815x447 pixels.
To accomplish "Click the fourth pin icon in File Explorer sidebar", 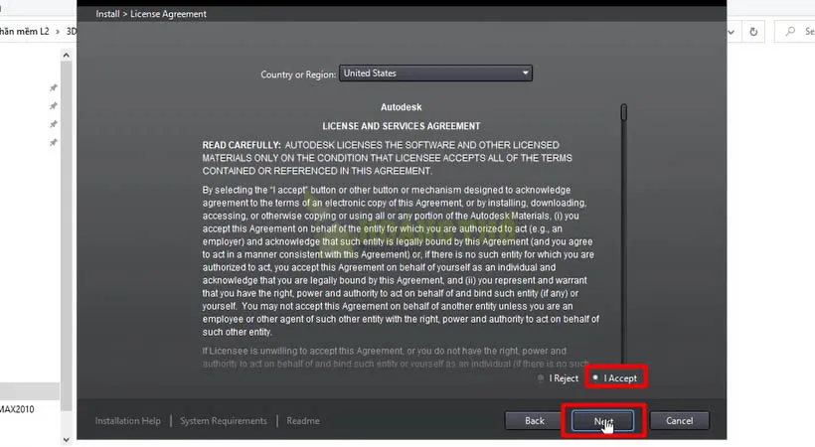I will [x=53, y=142].
